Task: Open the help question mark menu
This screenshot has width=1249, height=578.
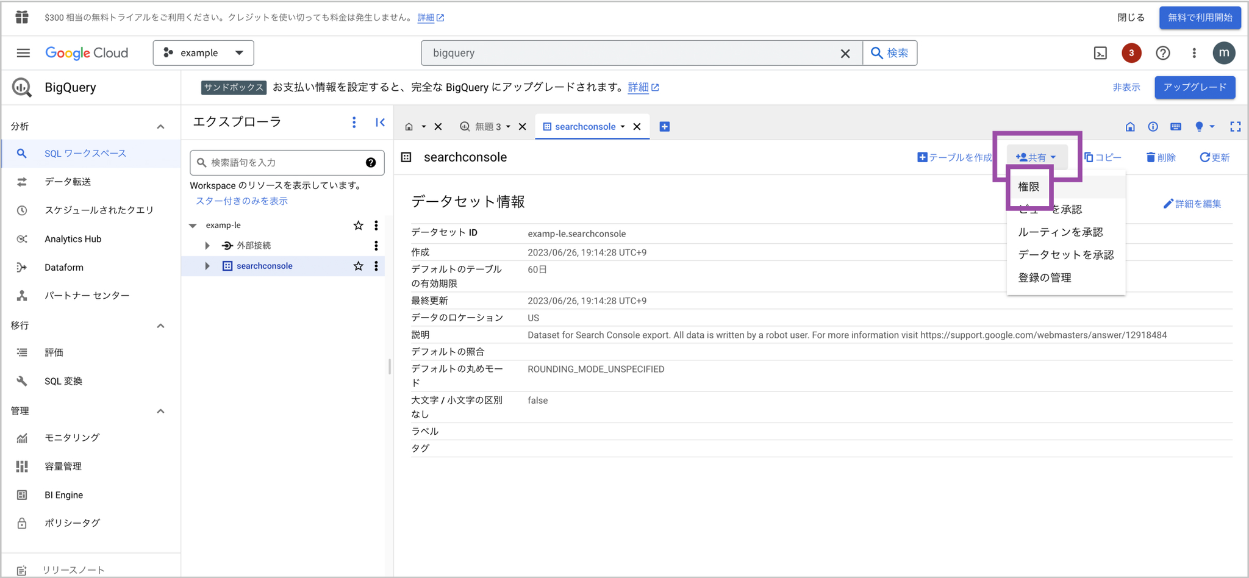Action: tap(1163, 53)
